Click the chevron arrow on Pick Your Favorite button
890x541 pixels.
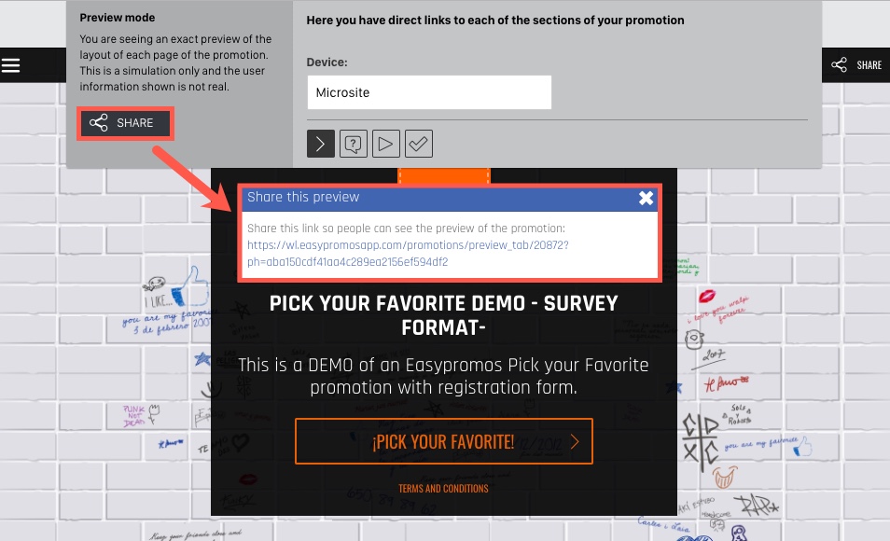click(x=575, y=441)
